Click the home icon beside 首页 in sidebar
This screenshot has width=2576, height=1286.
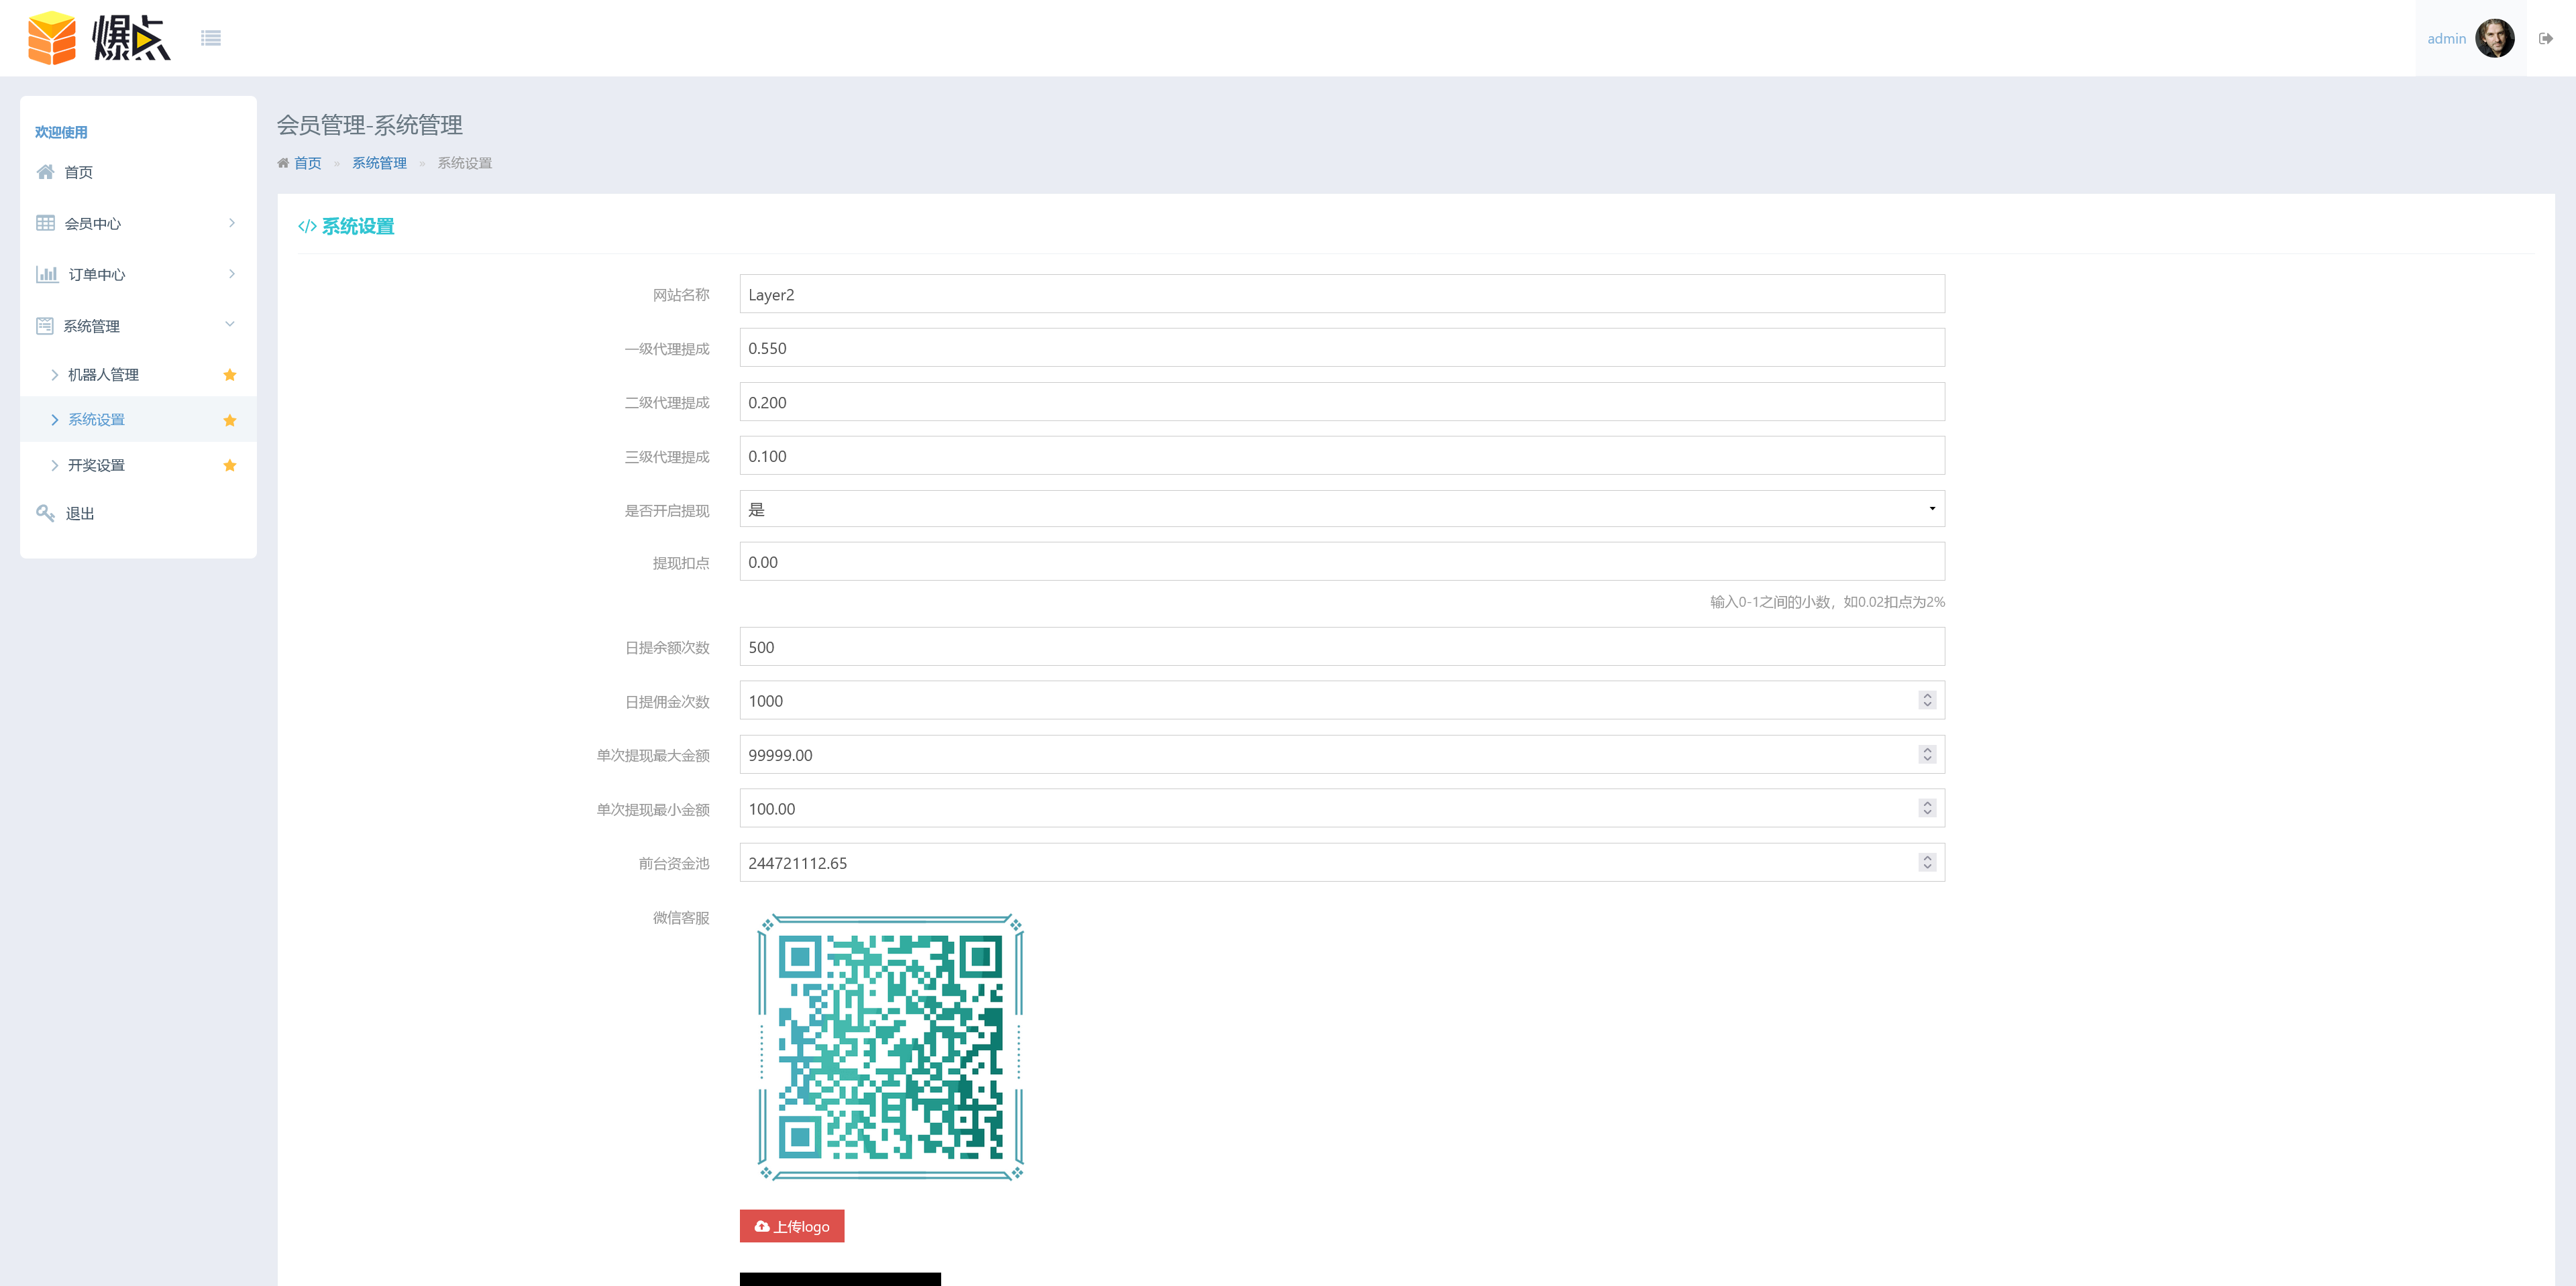[x=45, y=172]
